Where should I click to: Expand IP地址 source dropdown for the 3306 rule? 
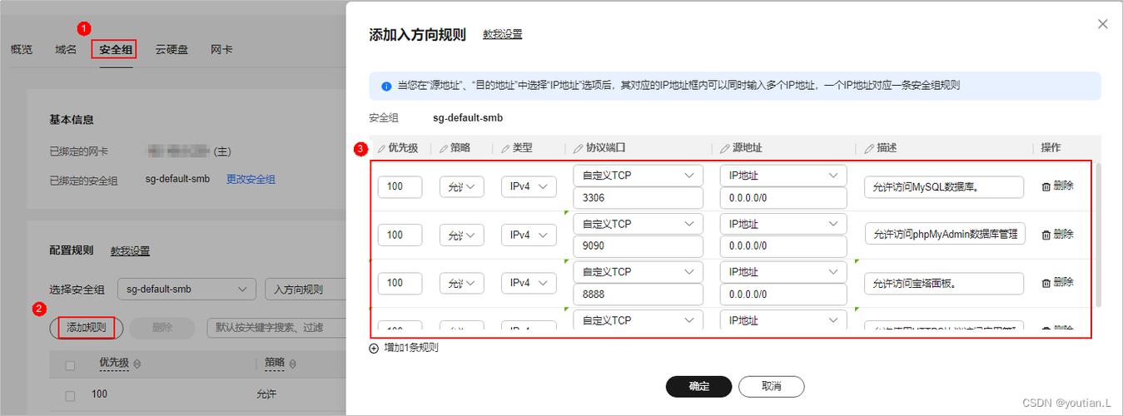tap(783, 176)
